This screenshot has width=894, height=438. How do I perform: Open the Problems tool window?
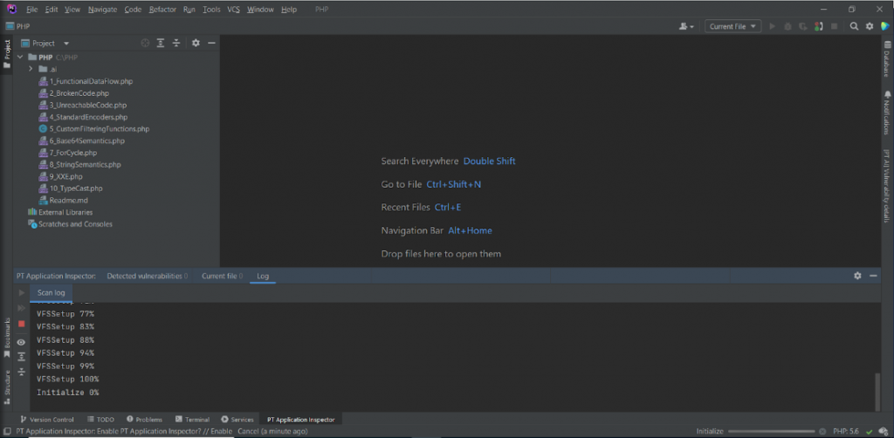(x=144, y=419)
